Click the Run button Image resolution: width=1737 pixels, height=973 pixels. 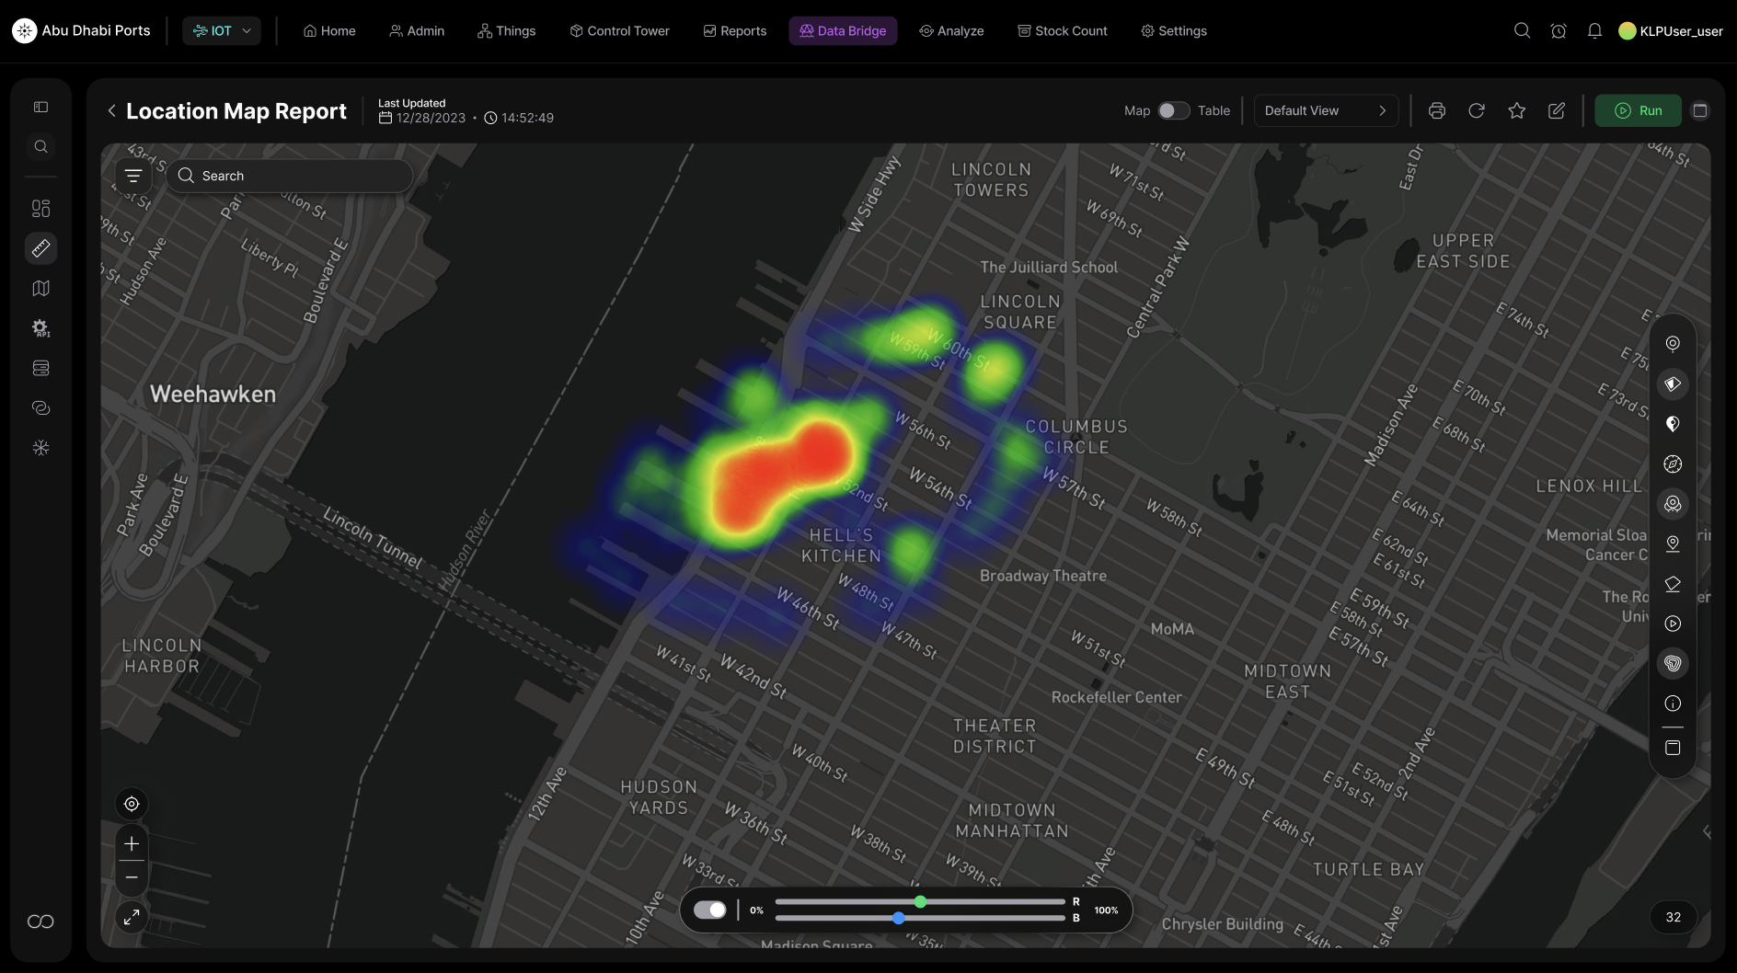pyautogui.click(x=1638, y=110)
